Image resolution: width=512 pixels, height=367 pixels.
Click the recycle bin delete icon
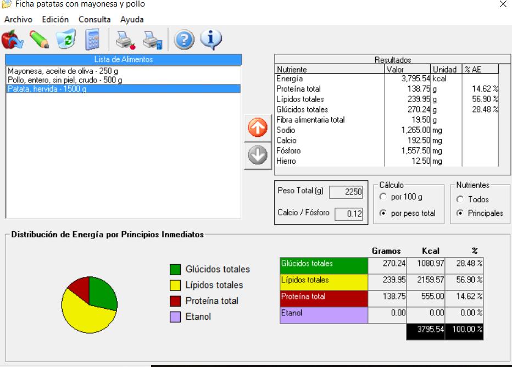[x=66, y=40]
